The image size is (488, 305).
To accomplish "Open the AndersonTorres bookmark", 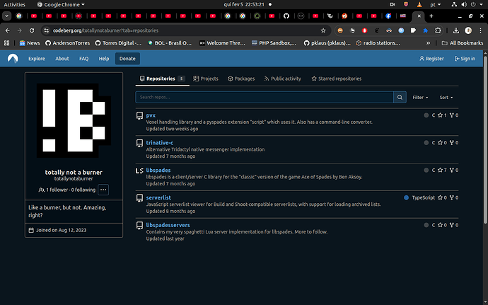I will point(67,43).
